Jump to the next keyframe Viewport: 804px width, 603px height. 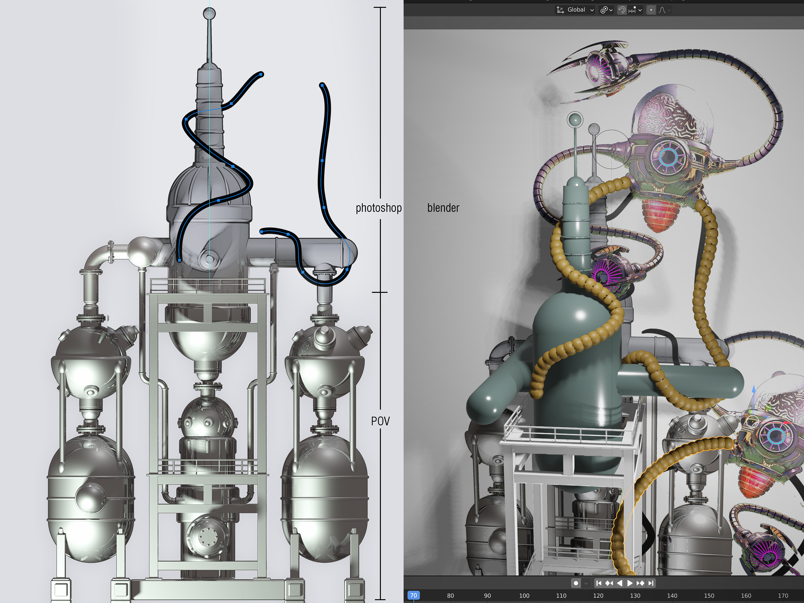pyautogui.click(x=641, y=583)
